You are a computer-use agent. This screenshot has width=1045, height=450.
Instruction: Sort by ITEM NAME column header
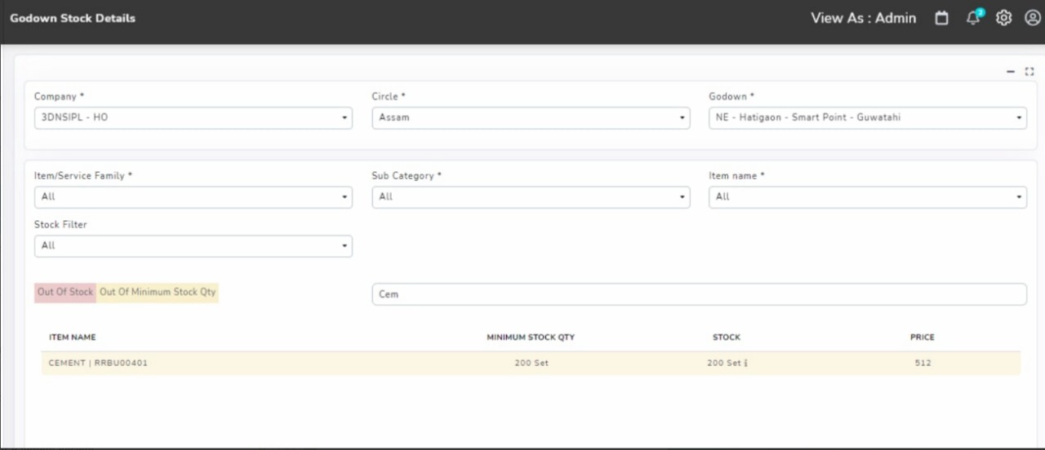(72, 337)
